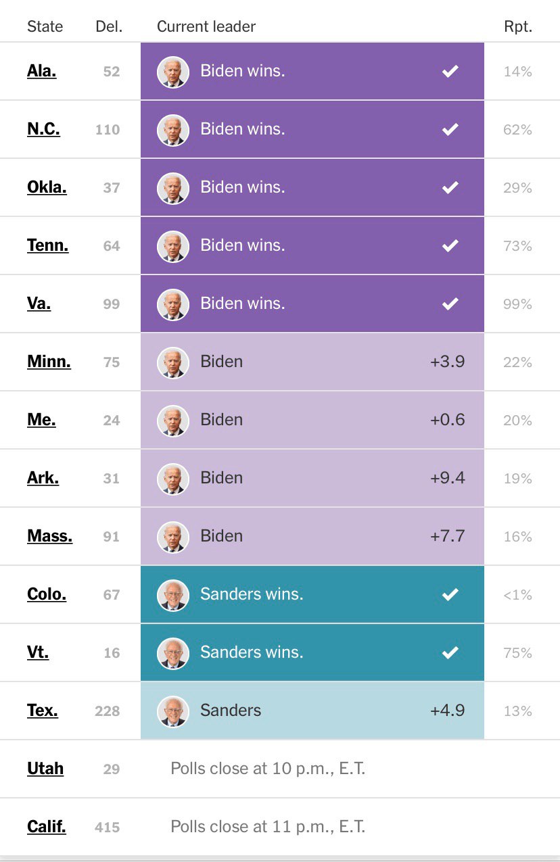The height and width of the screenshot is (862, 560).
Task: Open the Ala. state results link
Action: pos(42,71)
